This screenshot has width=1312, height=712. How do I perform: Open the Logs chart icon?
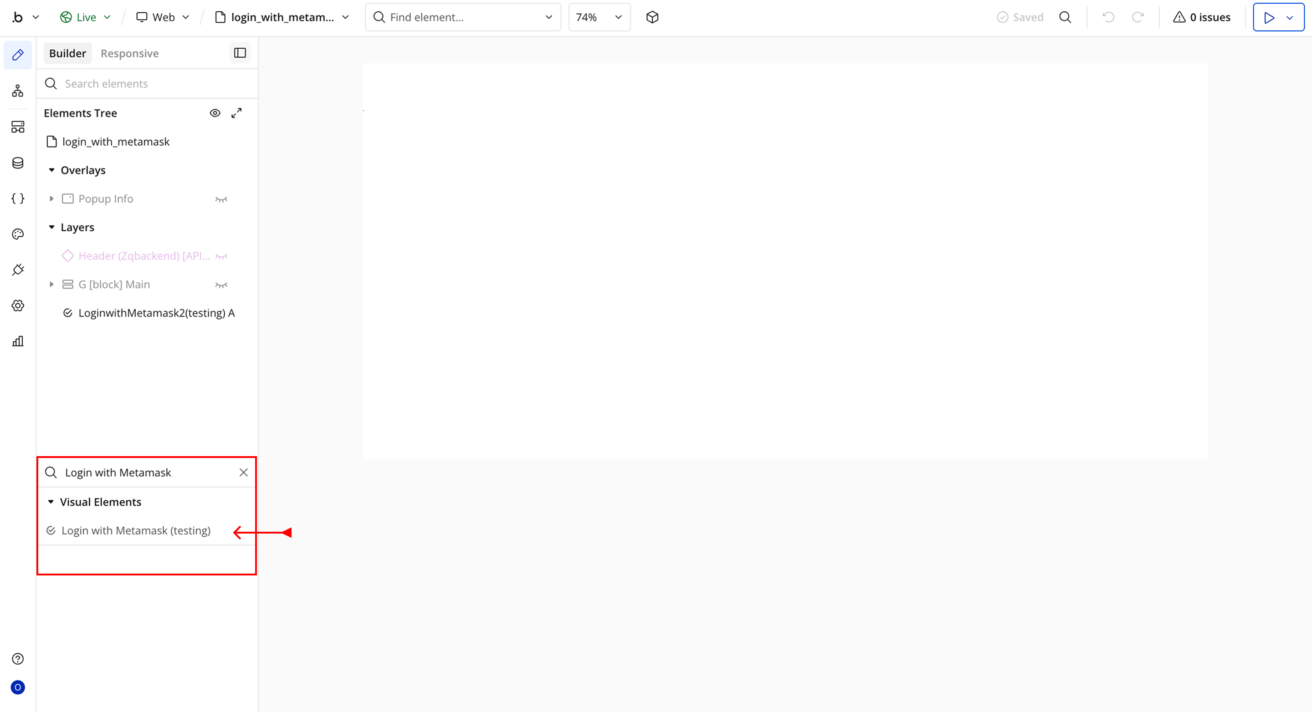click(18, 341)
